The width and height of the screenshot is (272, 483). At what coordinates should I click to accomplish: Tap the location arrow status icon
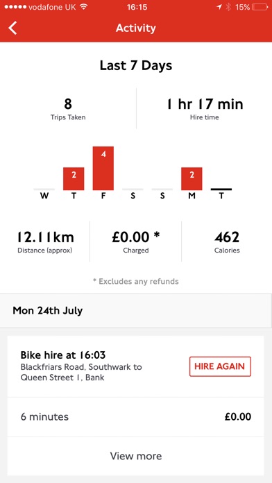pos(219,7)
